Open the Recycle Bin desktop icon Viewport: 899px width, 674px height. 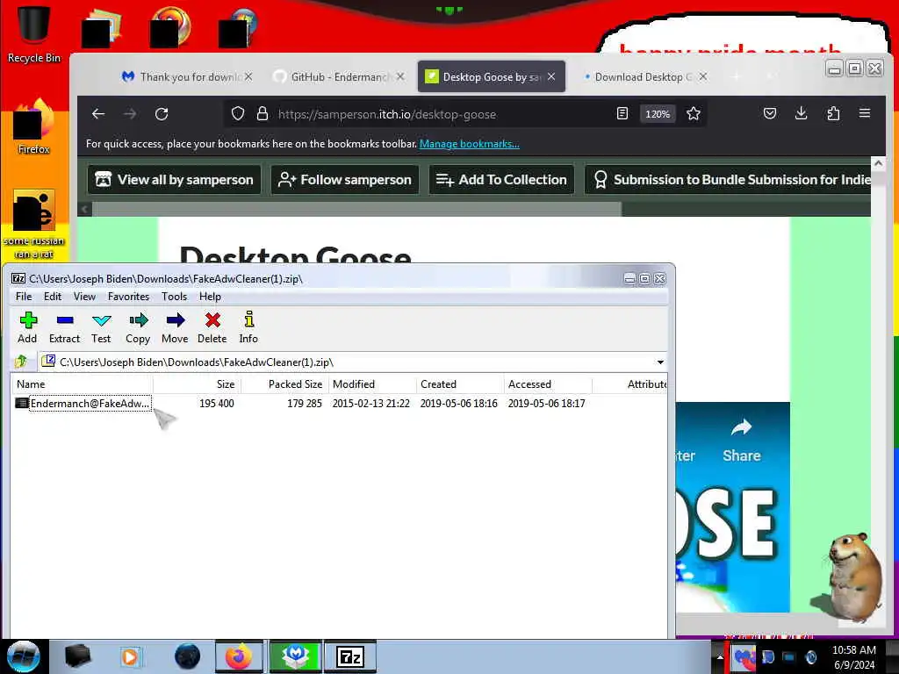point(33,33)
